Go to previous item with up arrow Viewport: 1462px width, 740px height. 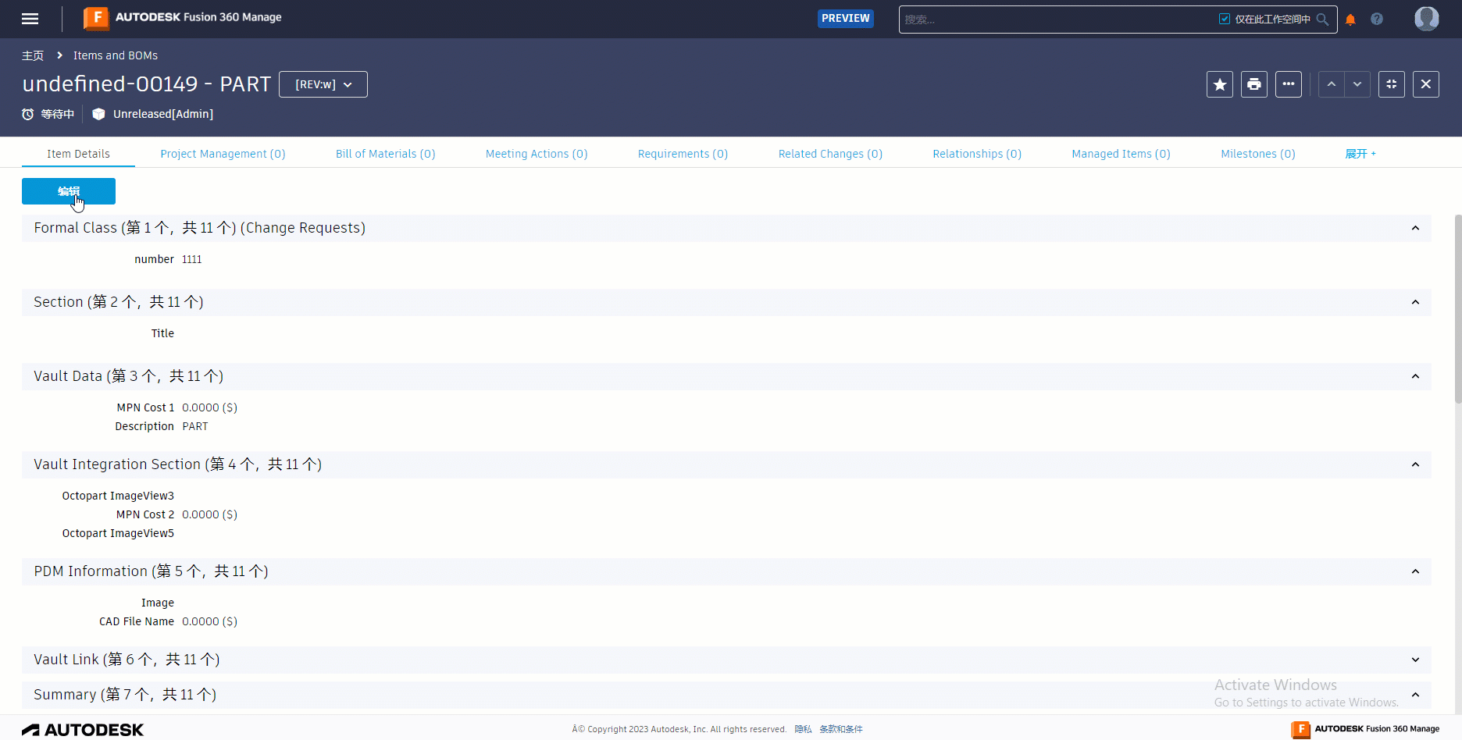coord(1332,84)
